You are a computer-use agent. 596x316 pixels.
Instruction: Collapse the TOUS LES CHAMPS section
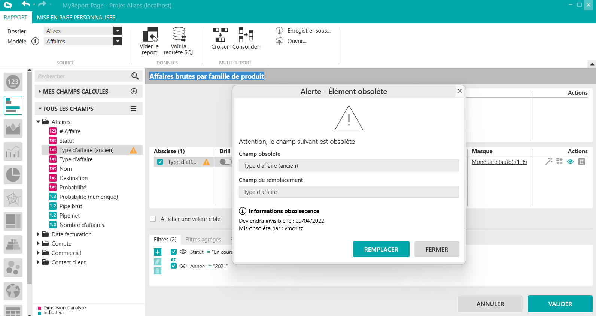tap(40, 109)
